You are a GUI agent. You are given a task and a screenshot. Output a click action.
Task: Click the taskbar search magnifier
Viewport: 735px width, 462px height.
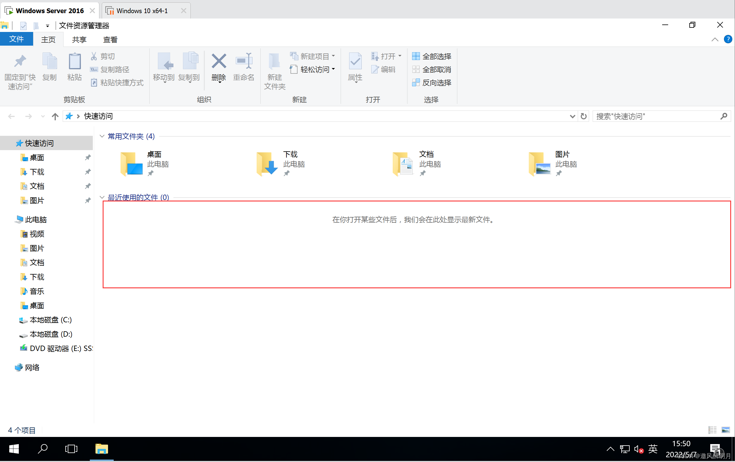[42, 449]
